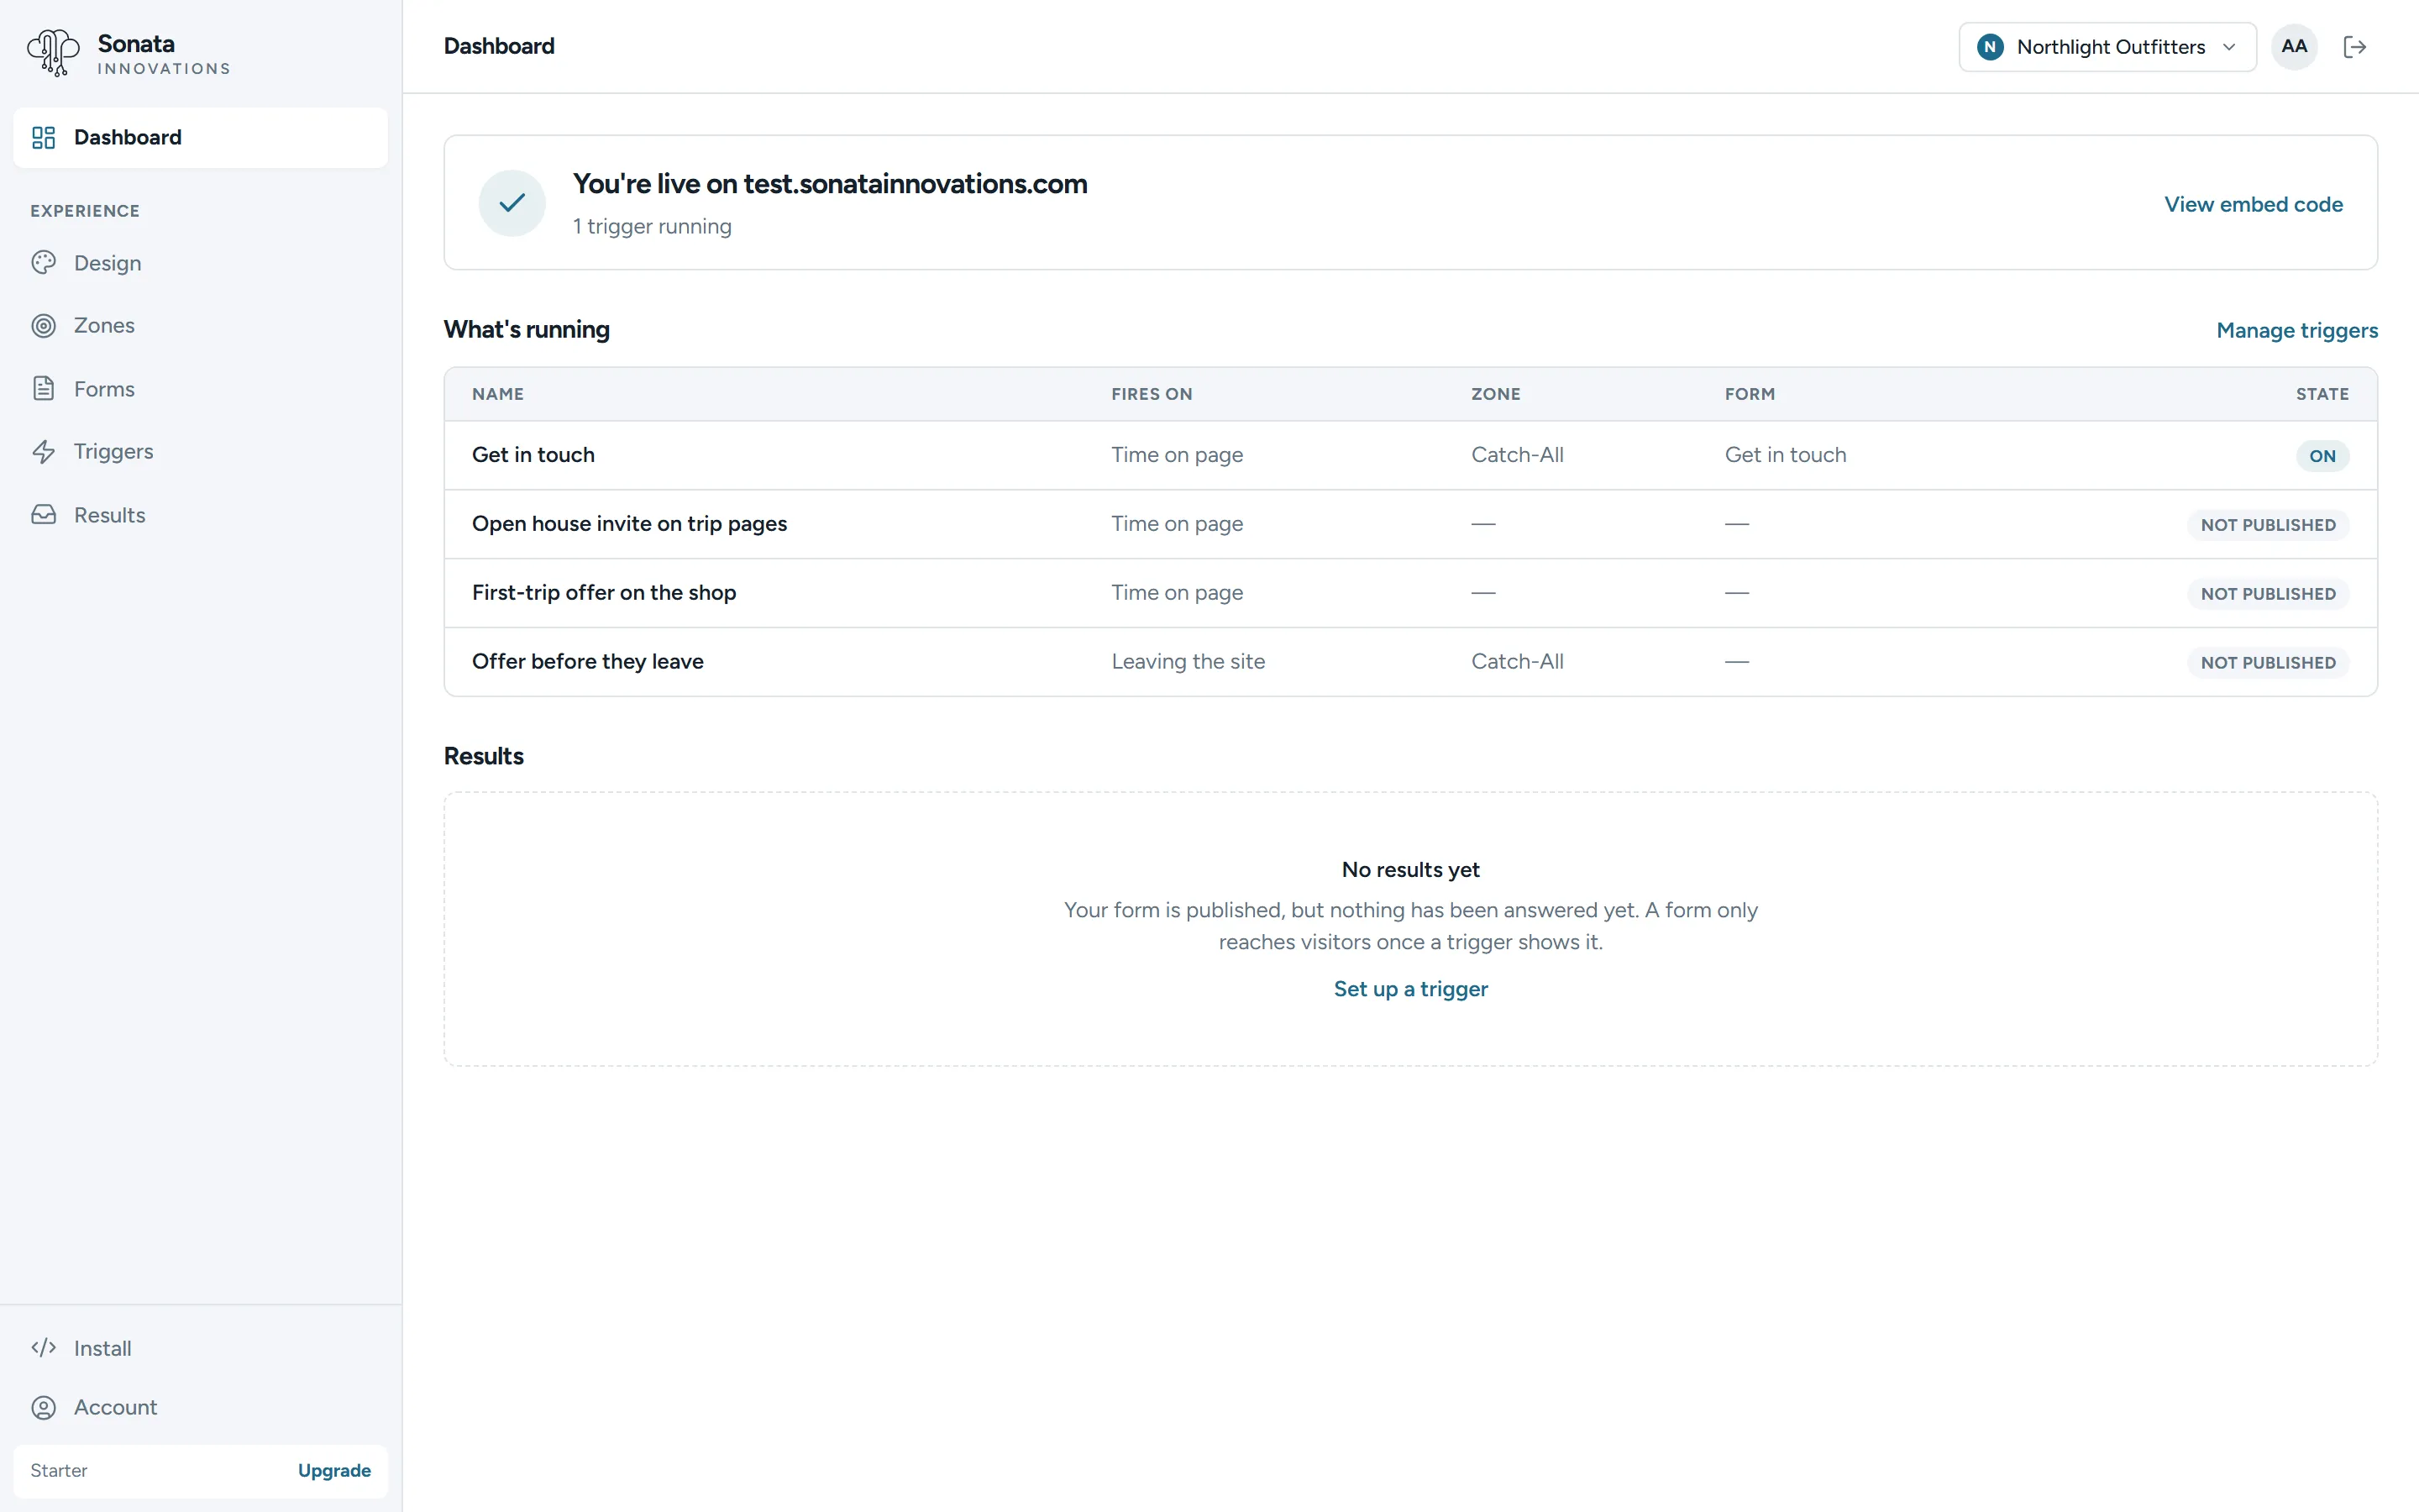The width and height of the screenshot is (2419, 1512).
Task: Select Open house invite on trip pages row
Action: pyautogui.click(x=1410, y=524)
